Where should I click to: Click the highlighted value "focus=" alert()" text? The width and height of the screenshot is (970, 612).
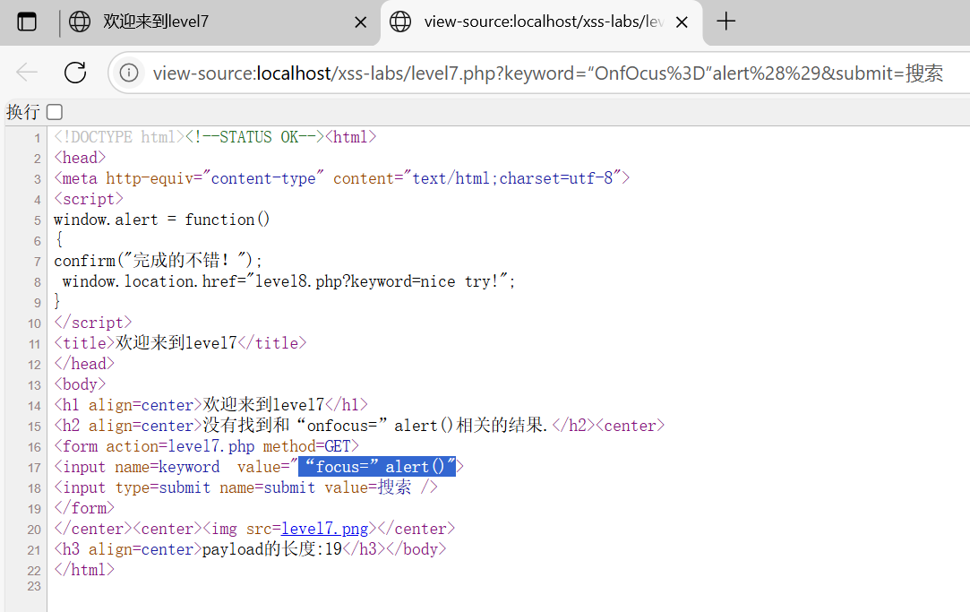point(377,467)
